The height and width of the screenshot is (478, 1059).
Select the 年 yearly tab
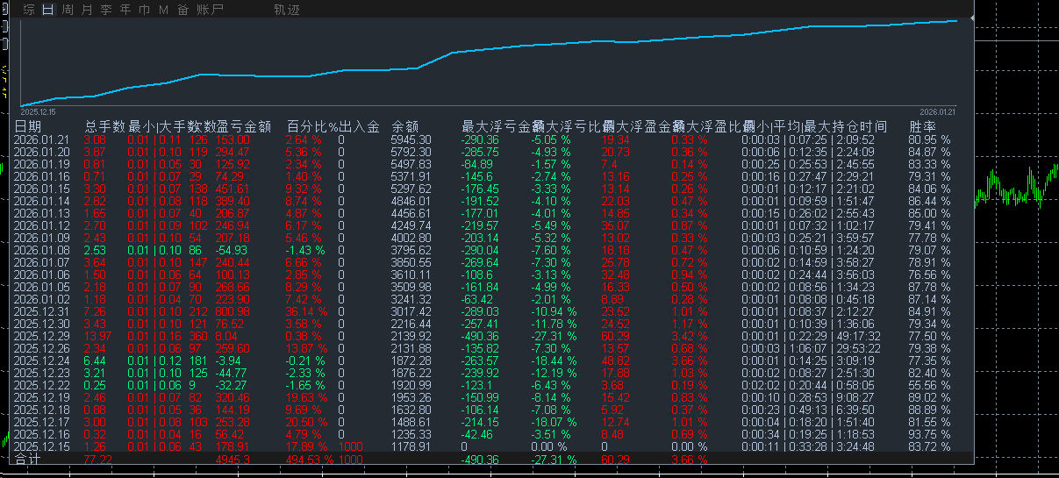point(125,11)
